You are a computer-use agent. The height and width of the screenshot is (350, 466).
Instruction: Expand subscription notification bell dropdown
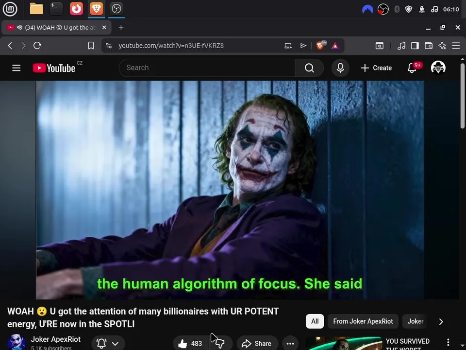click(x=108, y=344)
